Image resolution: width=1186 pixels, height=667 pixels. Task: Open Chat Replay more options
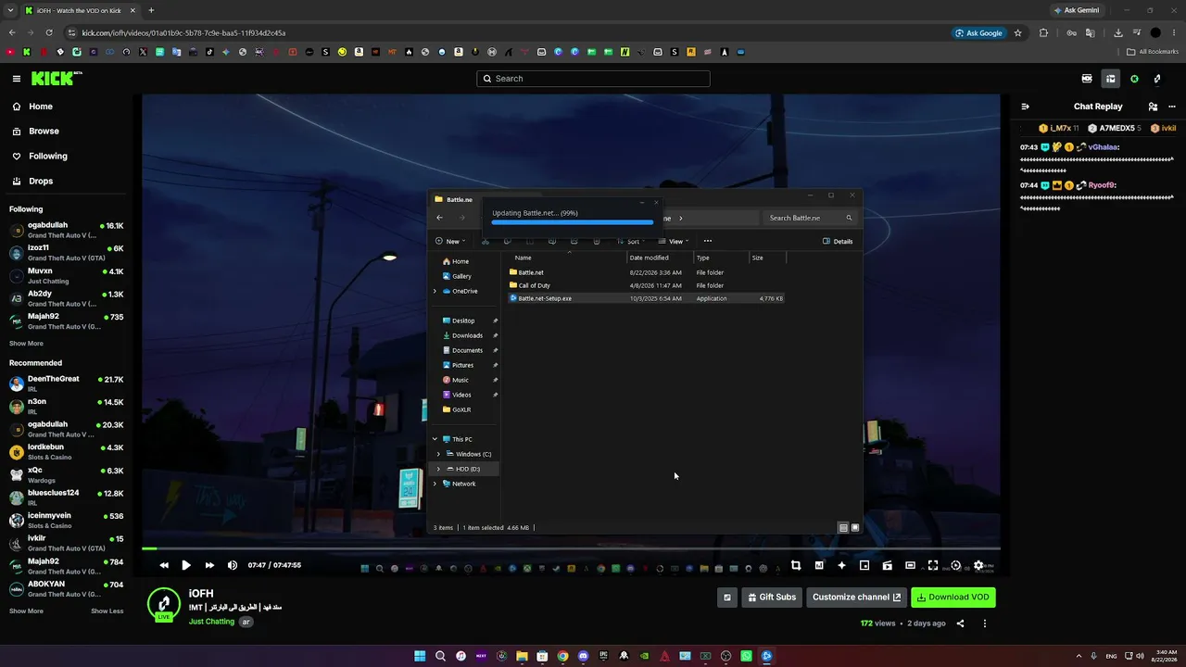click(x=1171, y=107)
